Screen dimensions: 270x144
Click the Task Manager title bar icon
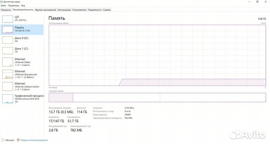click(1, 2)
